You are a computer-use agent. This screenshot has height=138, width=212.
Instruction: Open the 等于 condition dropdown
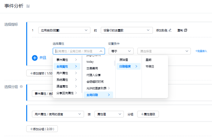click(121, 51)
